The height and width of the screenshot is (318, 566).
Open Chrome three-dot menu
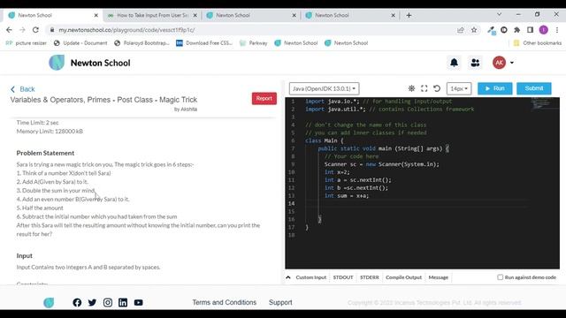[x=557, y=30]
